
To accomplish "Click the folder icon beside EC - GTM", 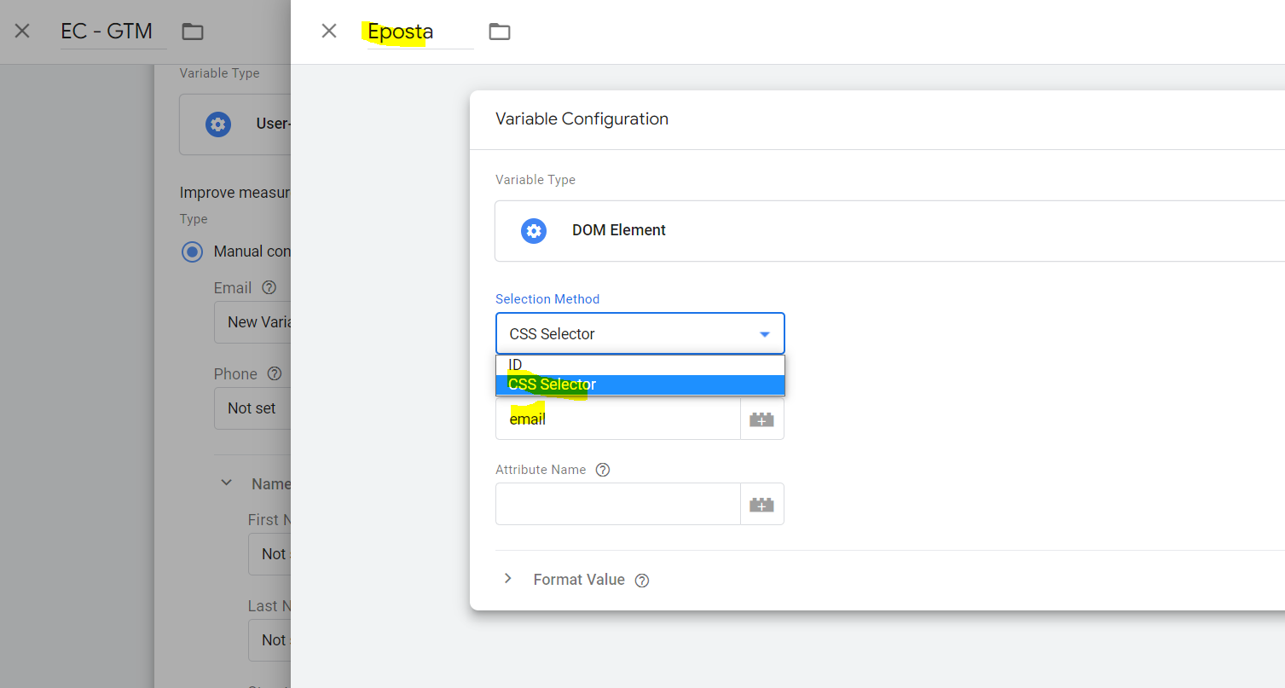I will point(193,32).
